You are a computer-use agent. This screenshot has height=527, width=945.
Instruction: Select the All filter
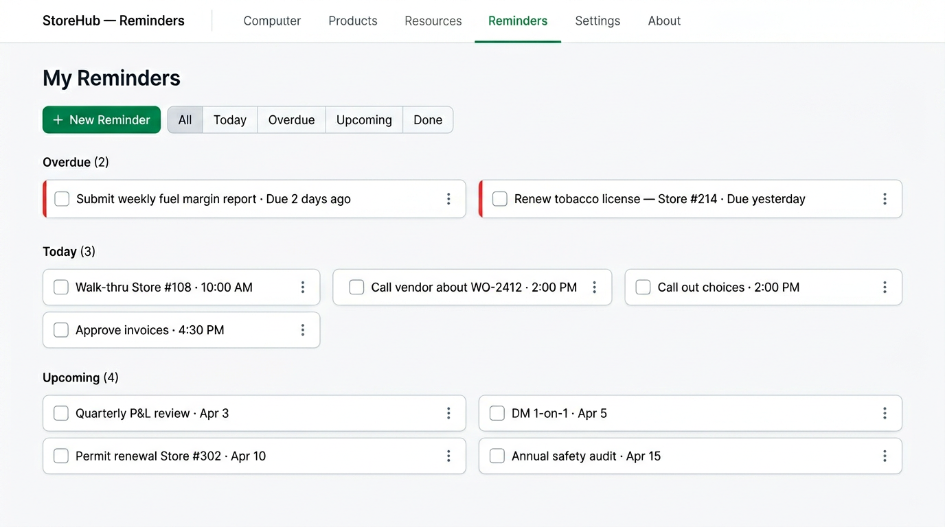click(185, 119)
